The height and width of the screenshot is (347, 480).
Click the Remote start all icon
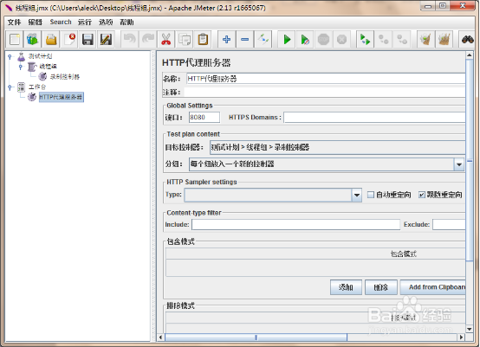(x=366, y=40)
